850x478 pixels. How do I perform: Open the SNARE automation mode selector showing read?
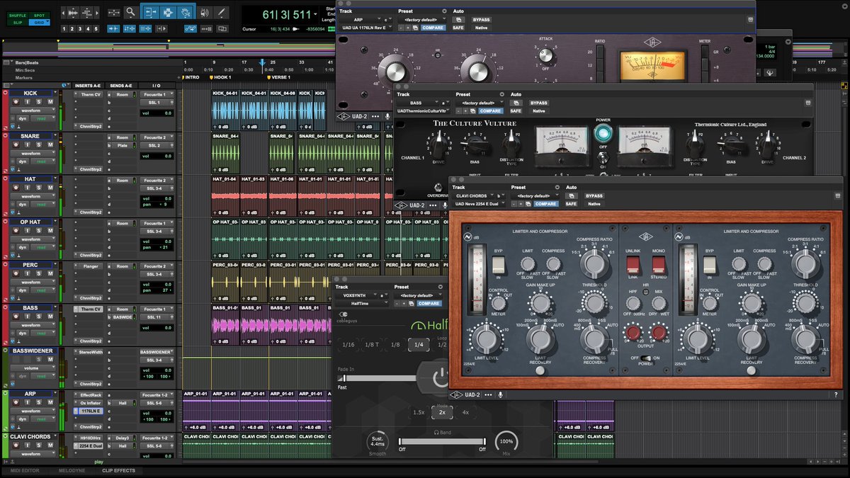pos(43,161)
